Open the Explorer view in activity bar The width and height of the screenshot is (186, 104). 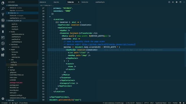coord(3,3)
